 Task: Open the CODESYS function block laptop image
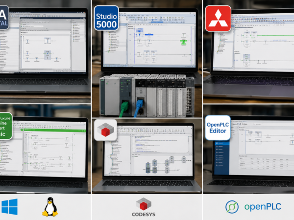[x=149, y=151]
